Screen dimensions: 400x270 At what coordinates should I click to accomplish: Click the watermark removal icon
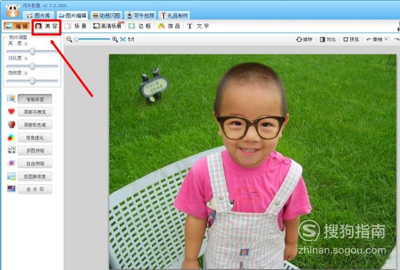pyautogui.click(x=12, y=189)
